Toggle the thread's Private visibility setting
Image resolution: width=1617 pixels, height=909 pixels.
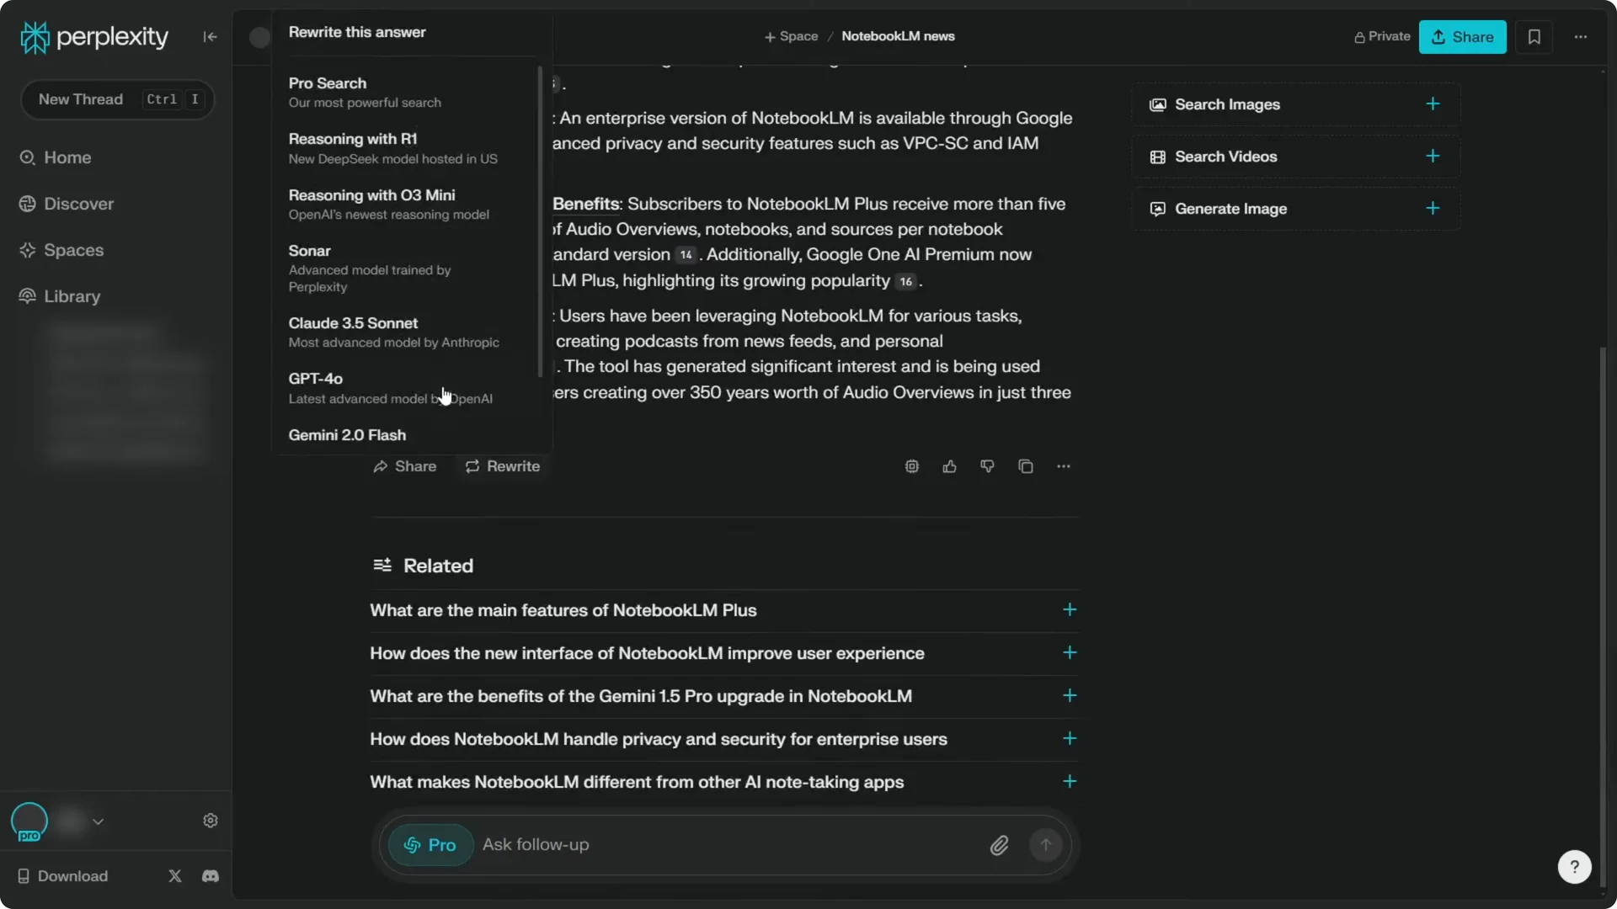1382,37
